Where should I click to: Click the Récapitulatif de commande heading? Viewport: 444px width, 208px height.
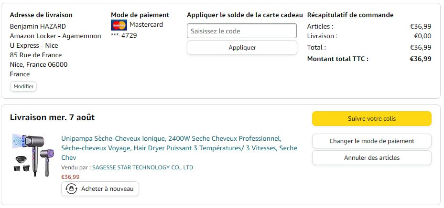pos(350,15)
